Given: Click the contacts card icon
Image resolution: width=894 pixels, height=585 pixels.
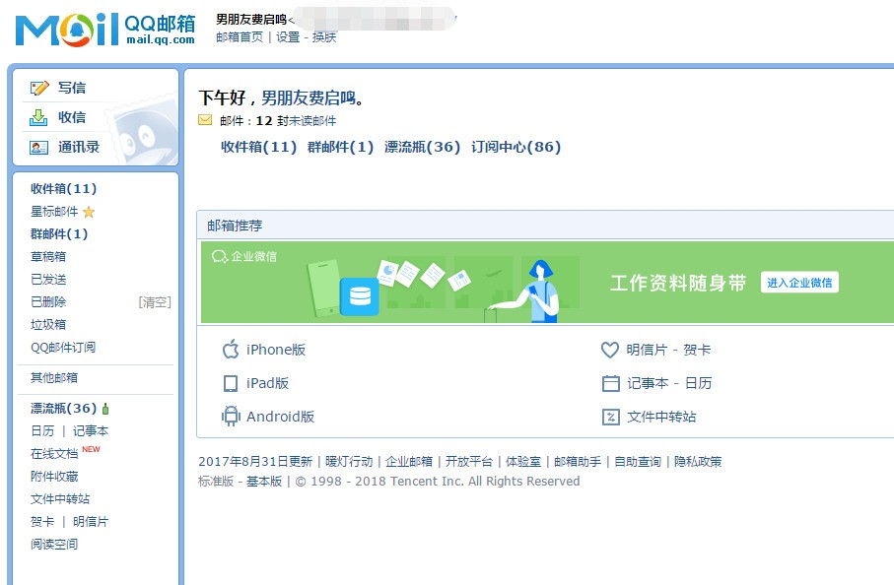Looking at the screenshot, I should point(38,148).
